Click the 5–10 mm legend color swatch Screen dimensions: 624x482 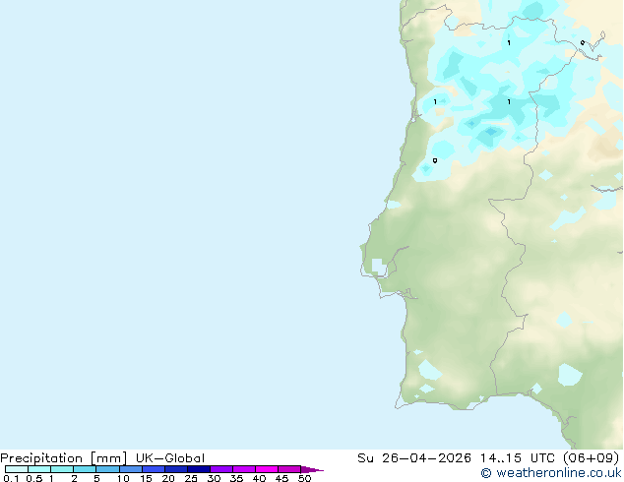(x=107, y=469)
